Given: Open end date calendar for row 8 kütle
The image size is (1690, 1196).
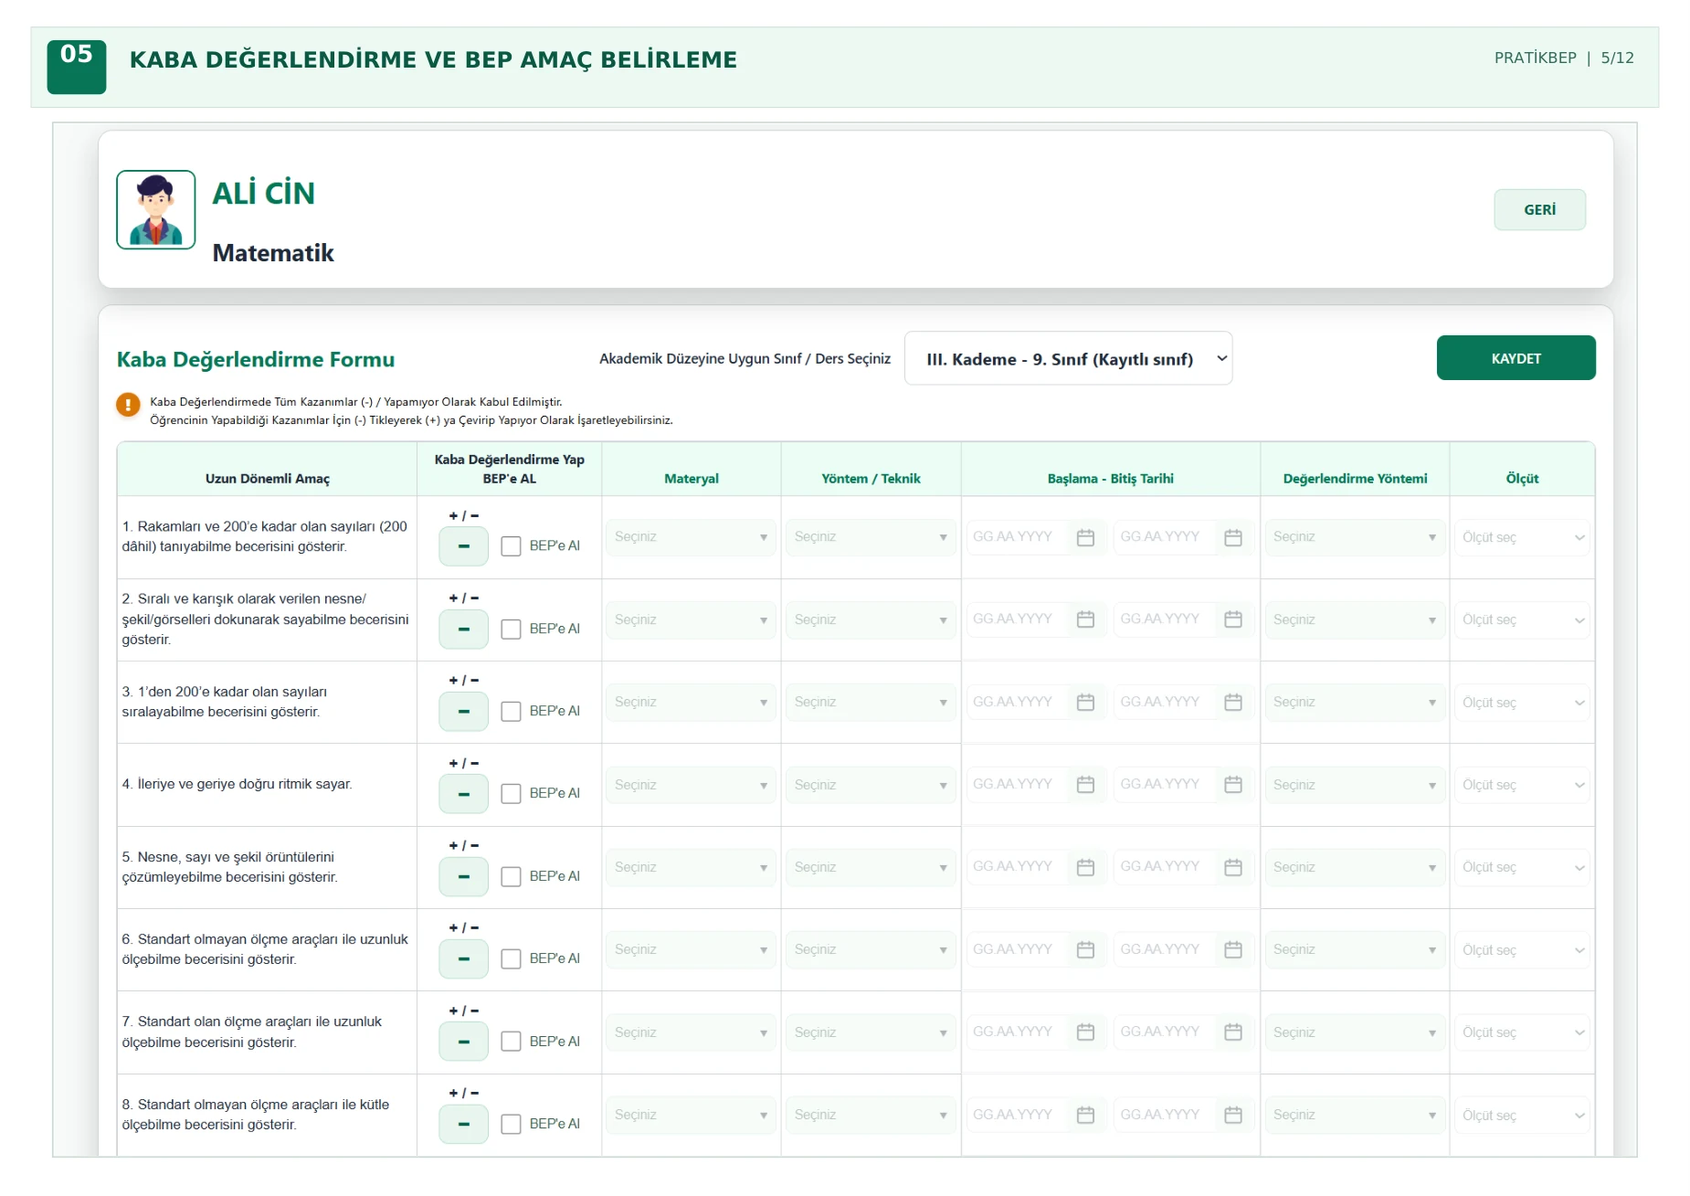Looking at the screenshot, I should click(x=1233, y=1115).
